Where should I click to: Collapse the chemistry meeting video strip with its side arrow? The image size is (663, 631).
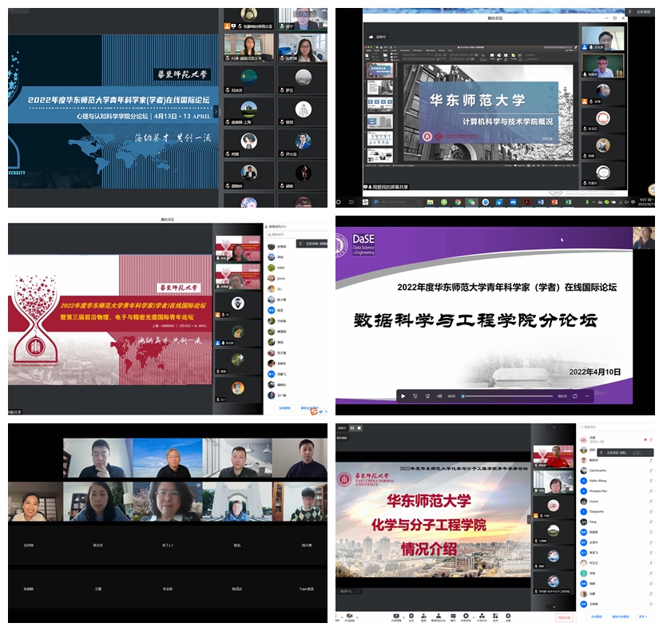529,519
